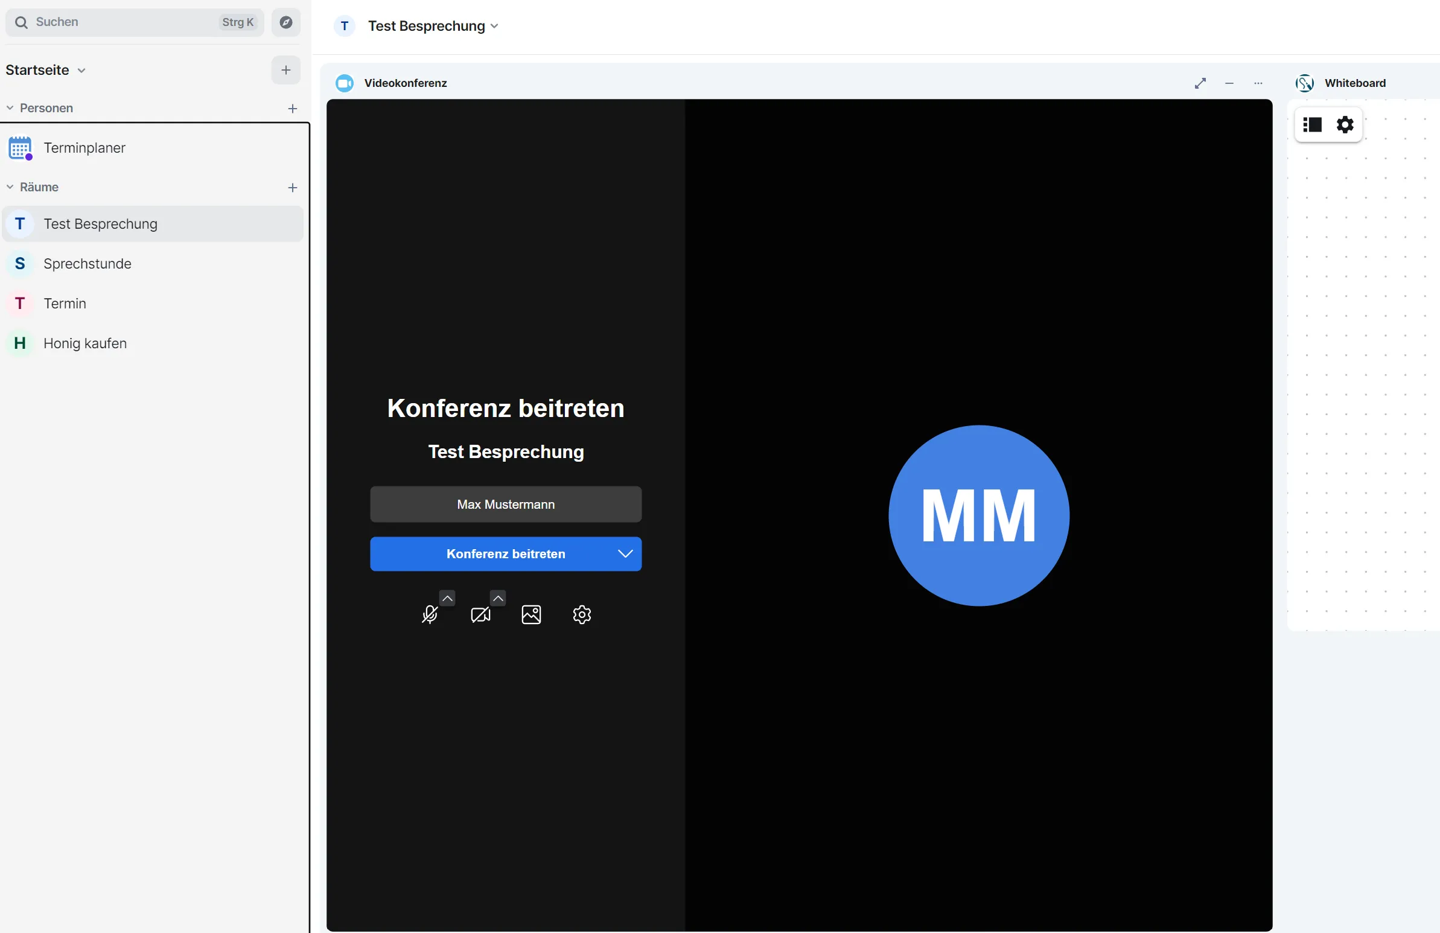Expand microphone options arrow

click(447, 599)
